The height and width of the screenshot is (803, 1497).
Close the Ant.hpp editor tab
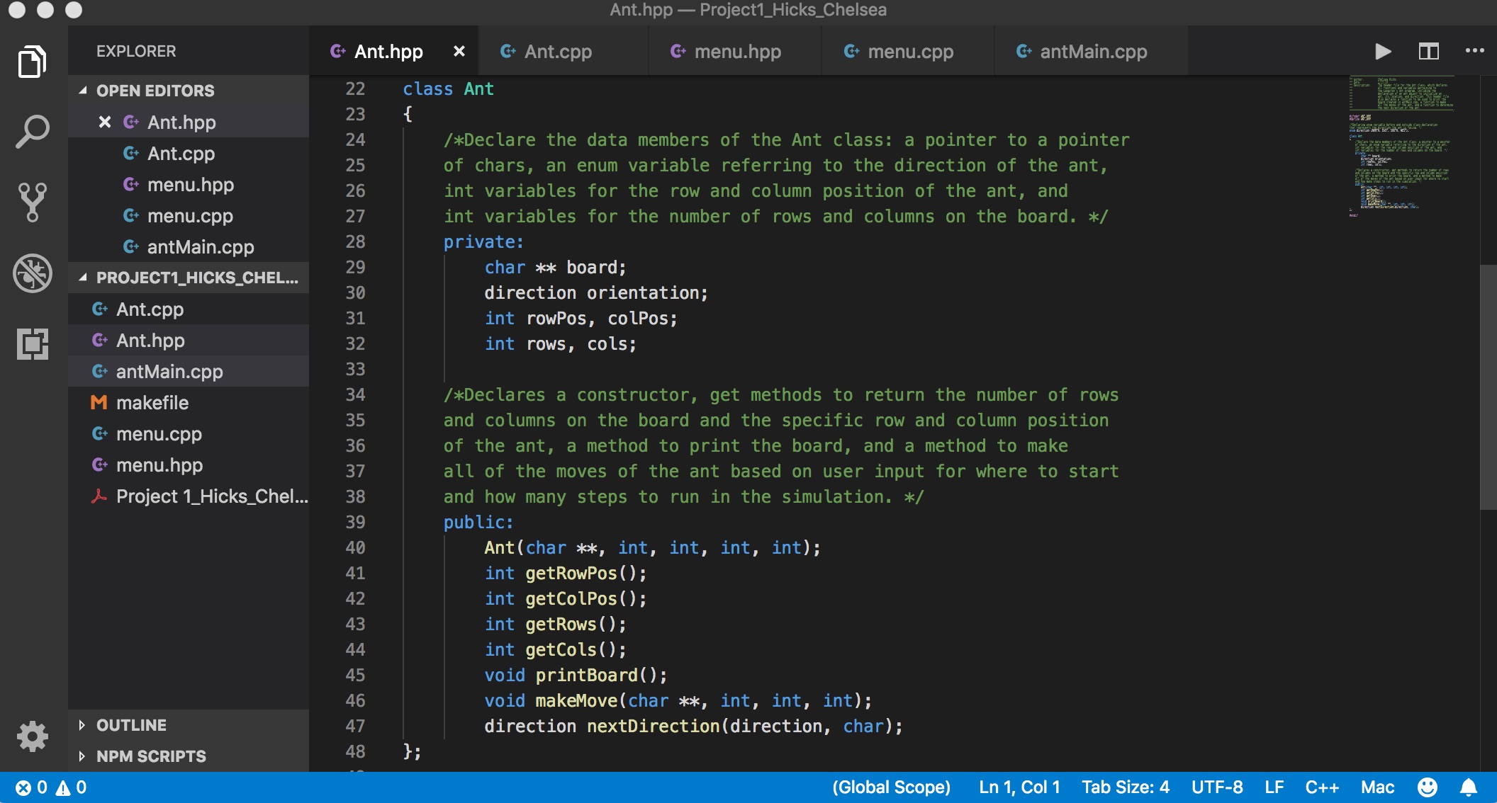click(459, 51)
